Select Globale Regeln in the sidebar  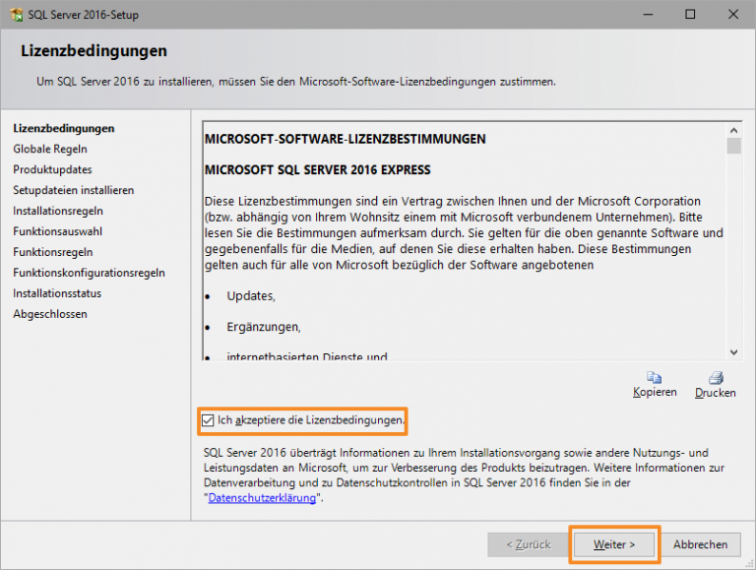(50, 149)
